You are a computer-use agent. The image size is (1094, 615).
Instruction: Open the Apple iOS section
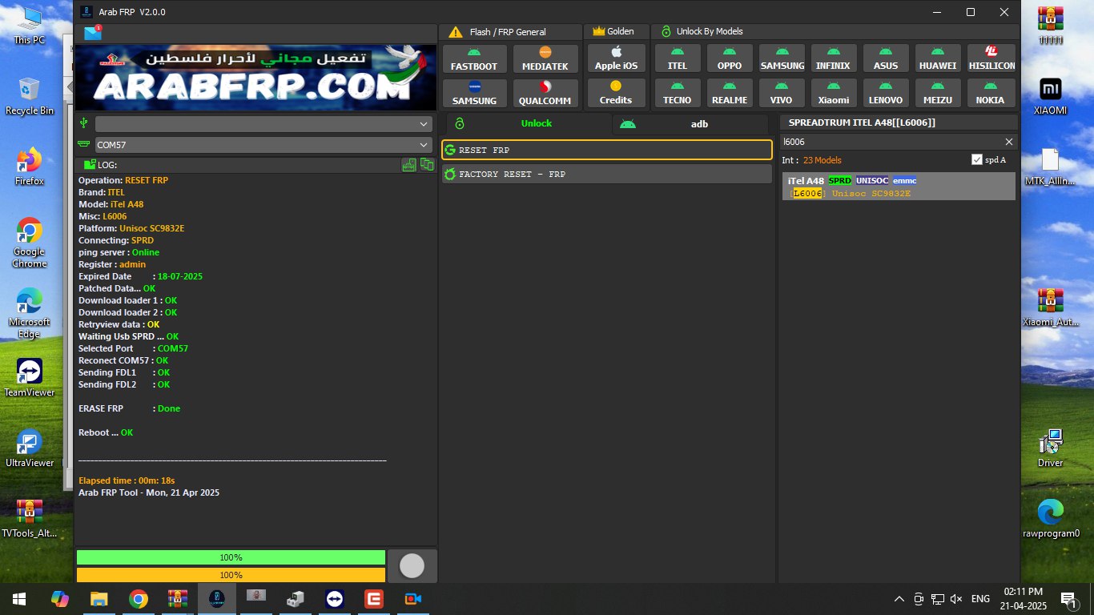pos(616,58)
